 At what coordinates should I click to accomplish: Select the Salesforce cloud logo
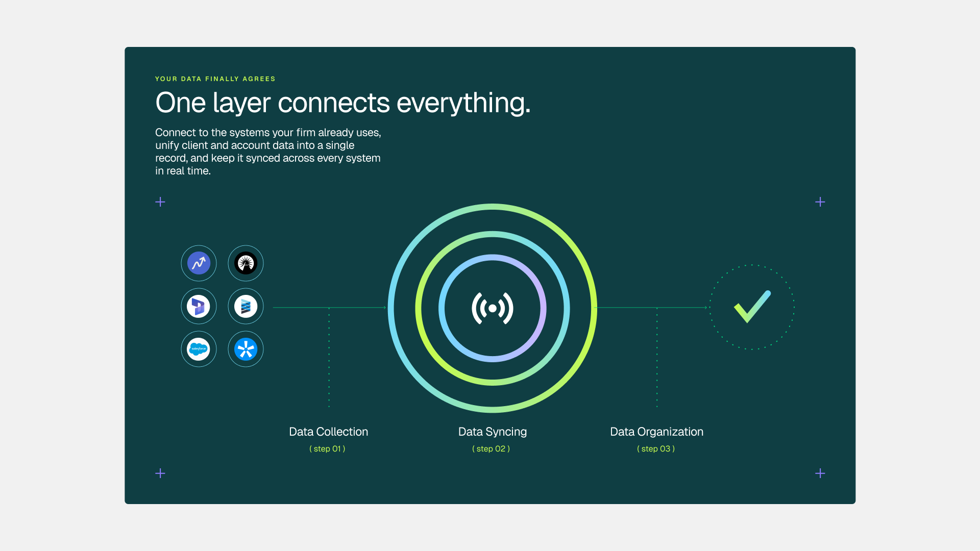[x=199, y=349]
